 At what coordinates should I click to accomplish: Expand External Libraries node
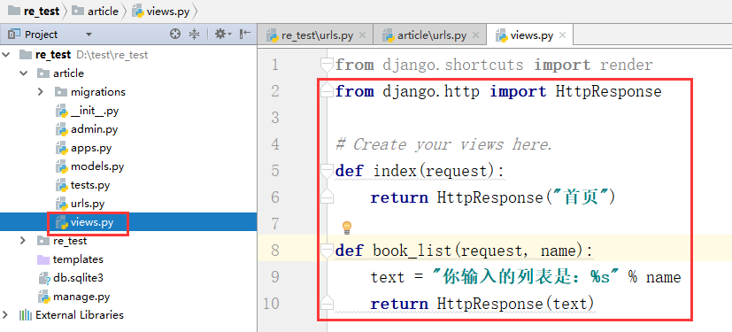pyautogui.click(x=5, y=315)
